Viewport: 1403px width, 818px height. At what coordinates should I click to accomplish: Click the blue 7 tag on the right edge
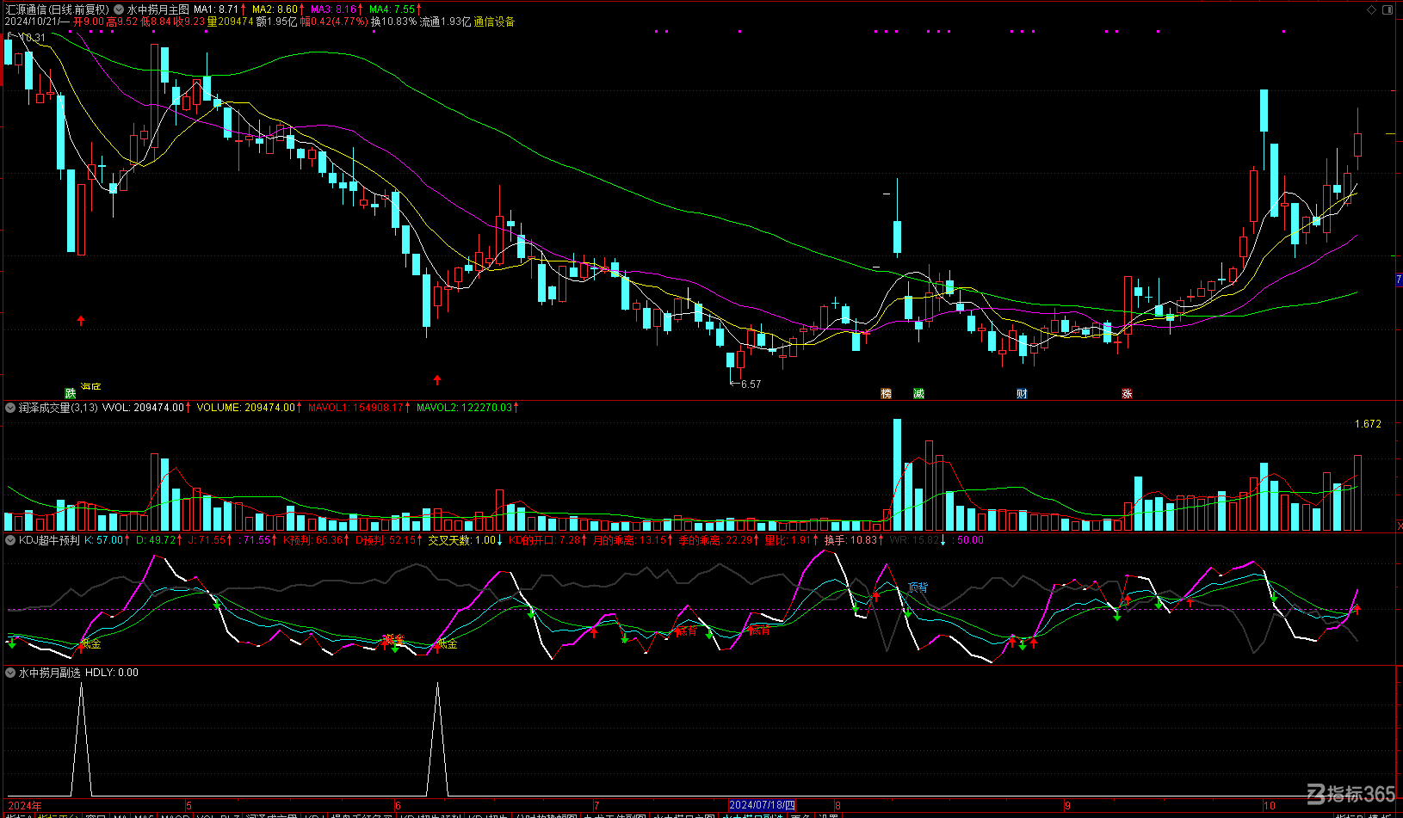pyautogui.click(x=1399, y=280)
